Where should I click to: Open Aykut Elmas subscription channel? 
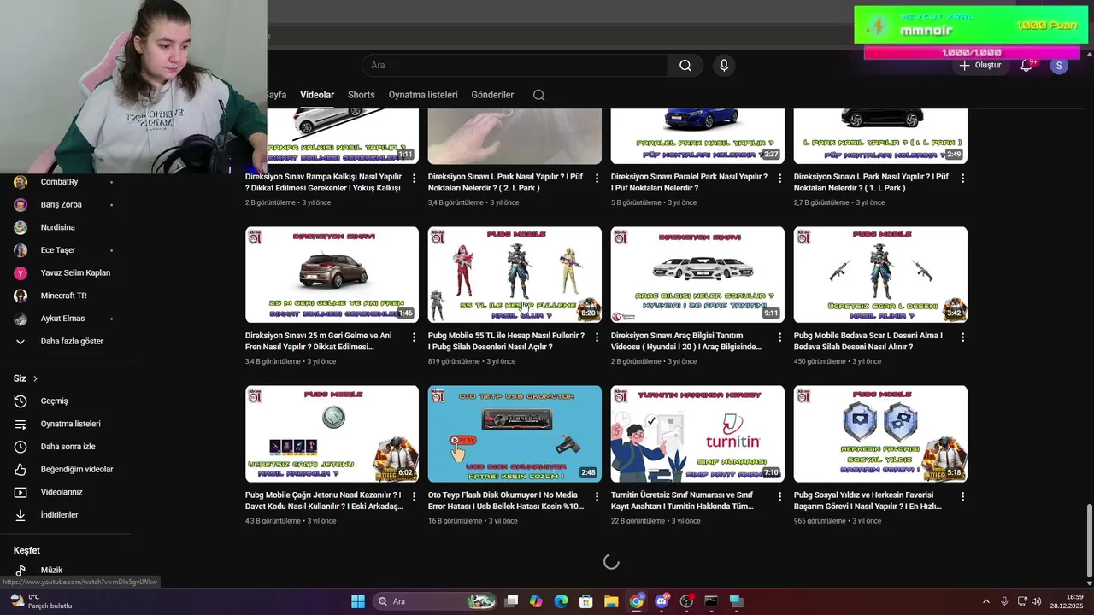(x=62, y=319)
